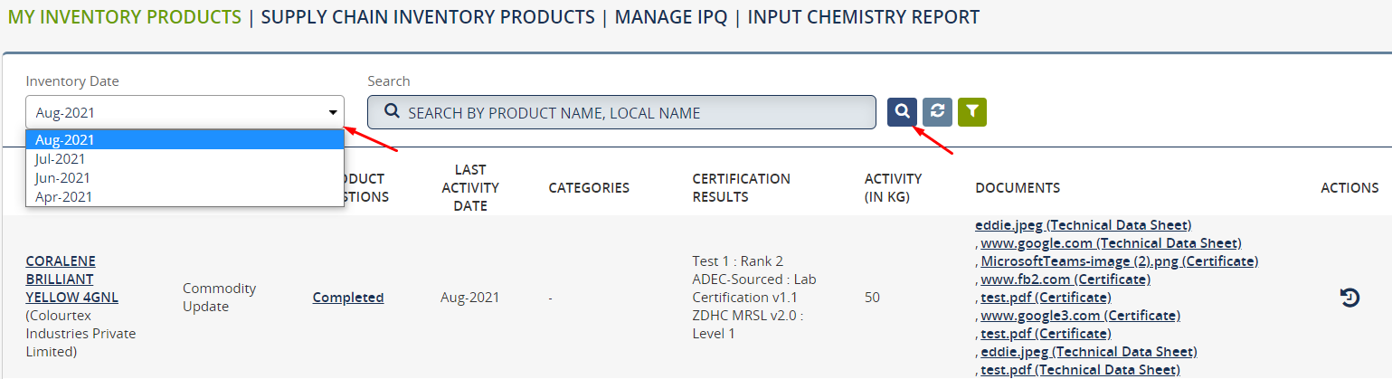Open MicrosoftTeams-image (2).png certificate link

(1120, 261)
